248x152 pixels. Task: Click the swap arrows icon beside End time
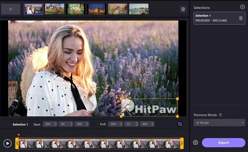[180, 124]
